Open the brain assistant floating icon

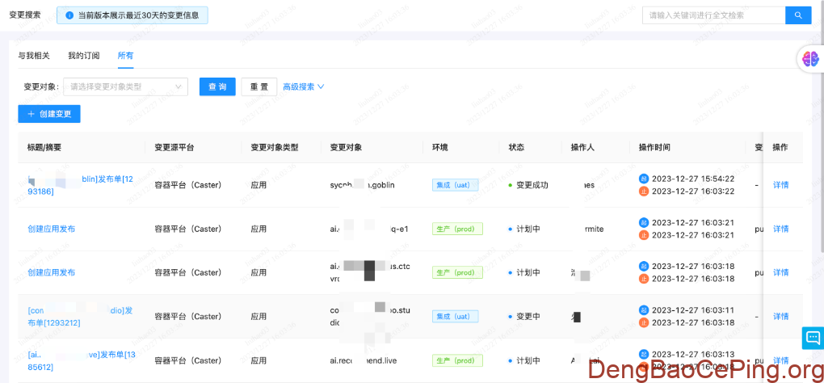[810, 59]
